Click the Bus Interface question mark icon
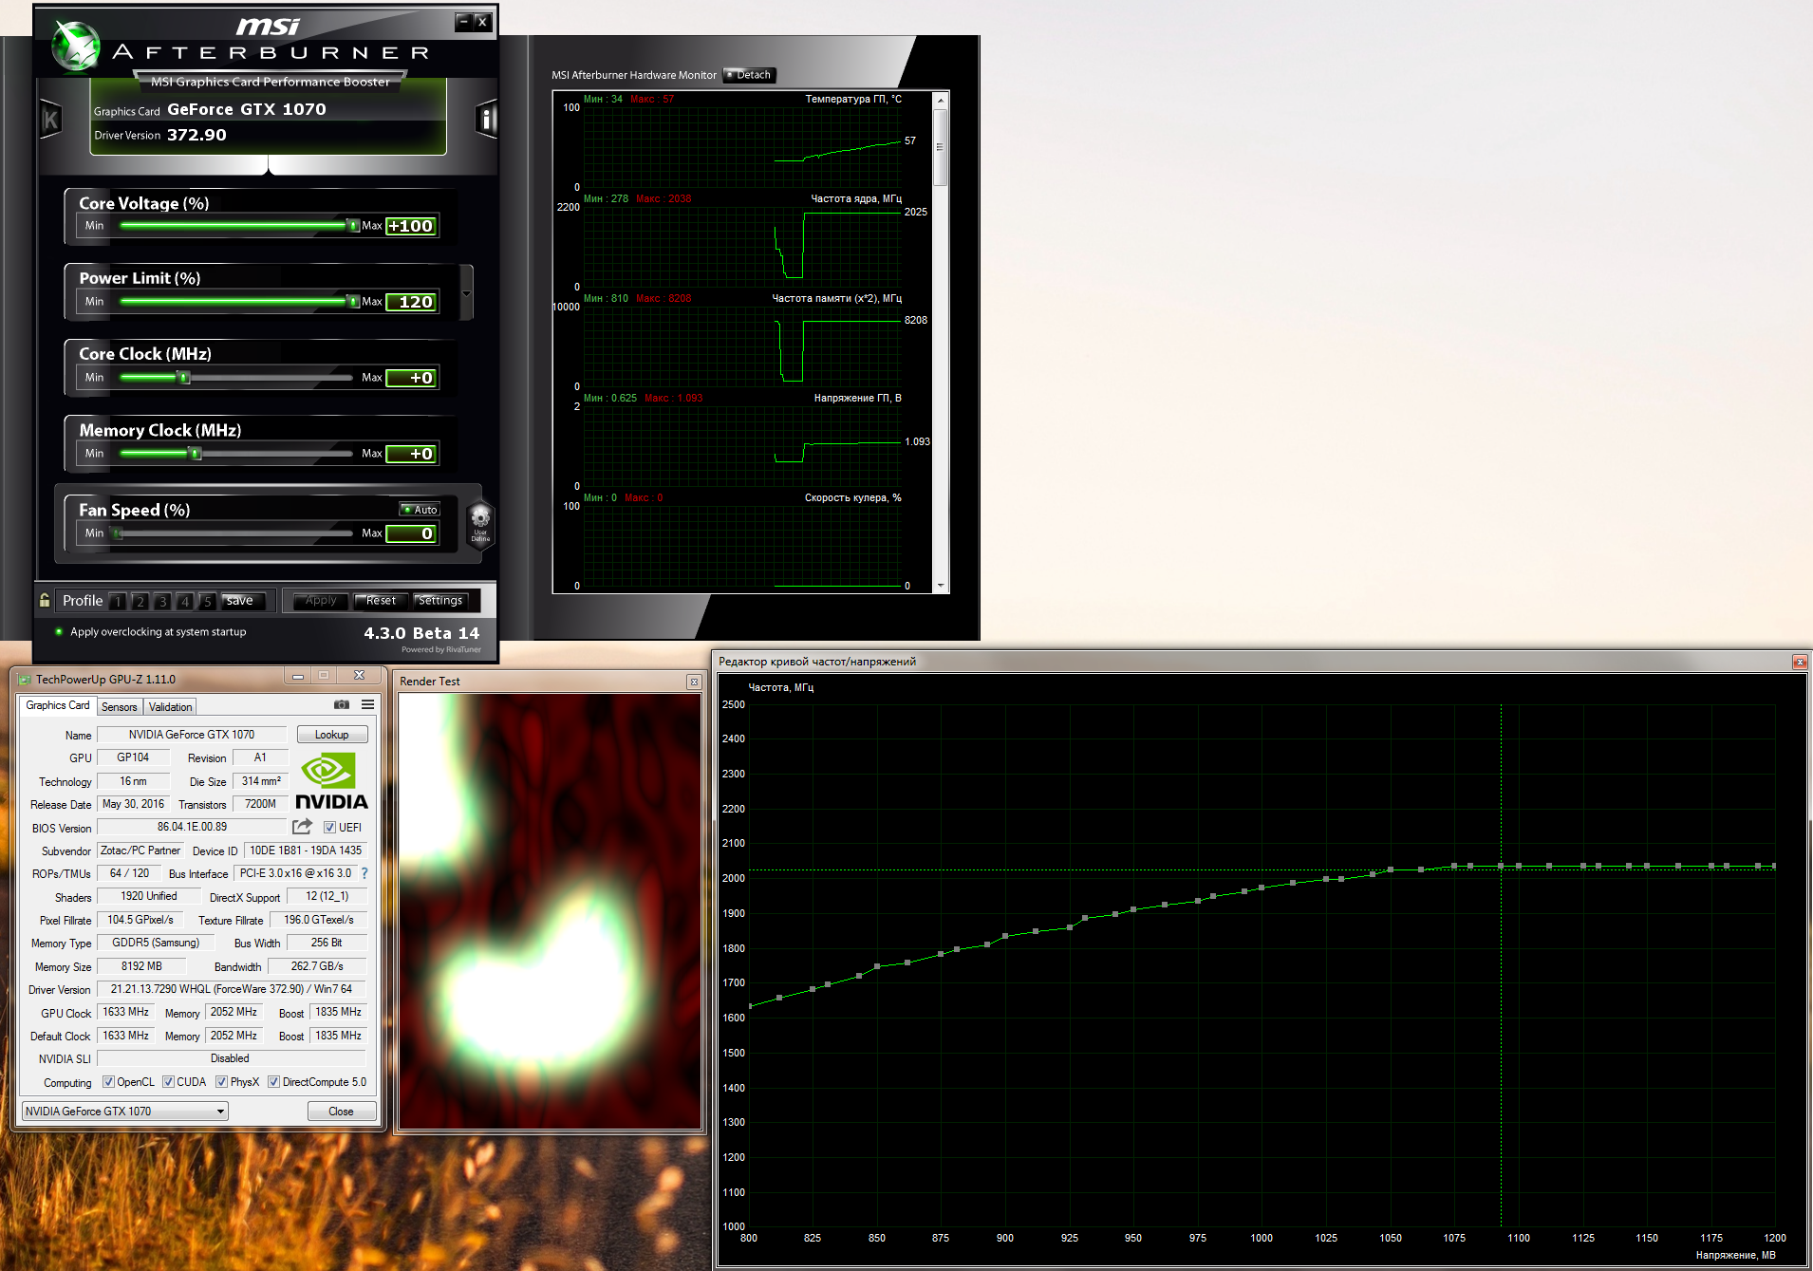The width and height of the screenshot is (1813, 1271). click(x=364, y=873)
